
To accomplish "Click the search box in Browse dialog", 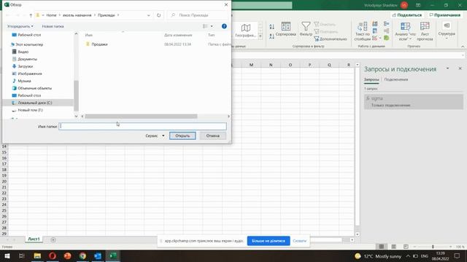I will pos(198,15).
